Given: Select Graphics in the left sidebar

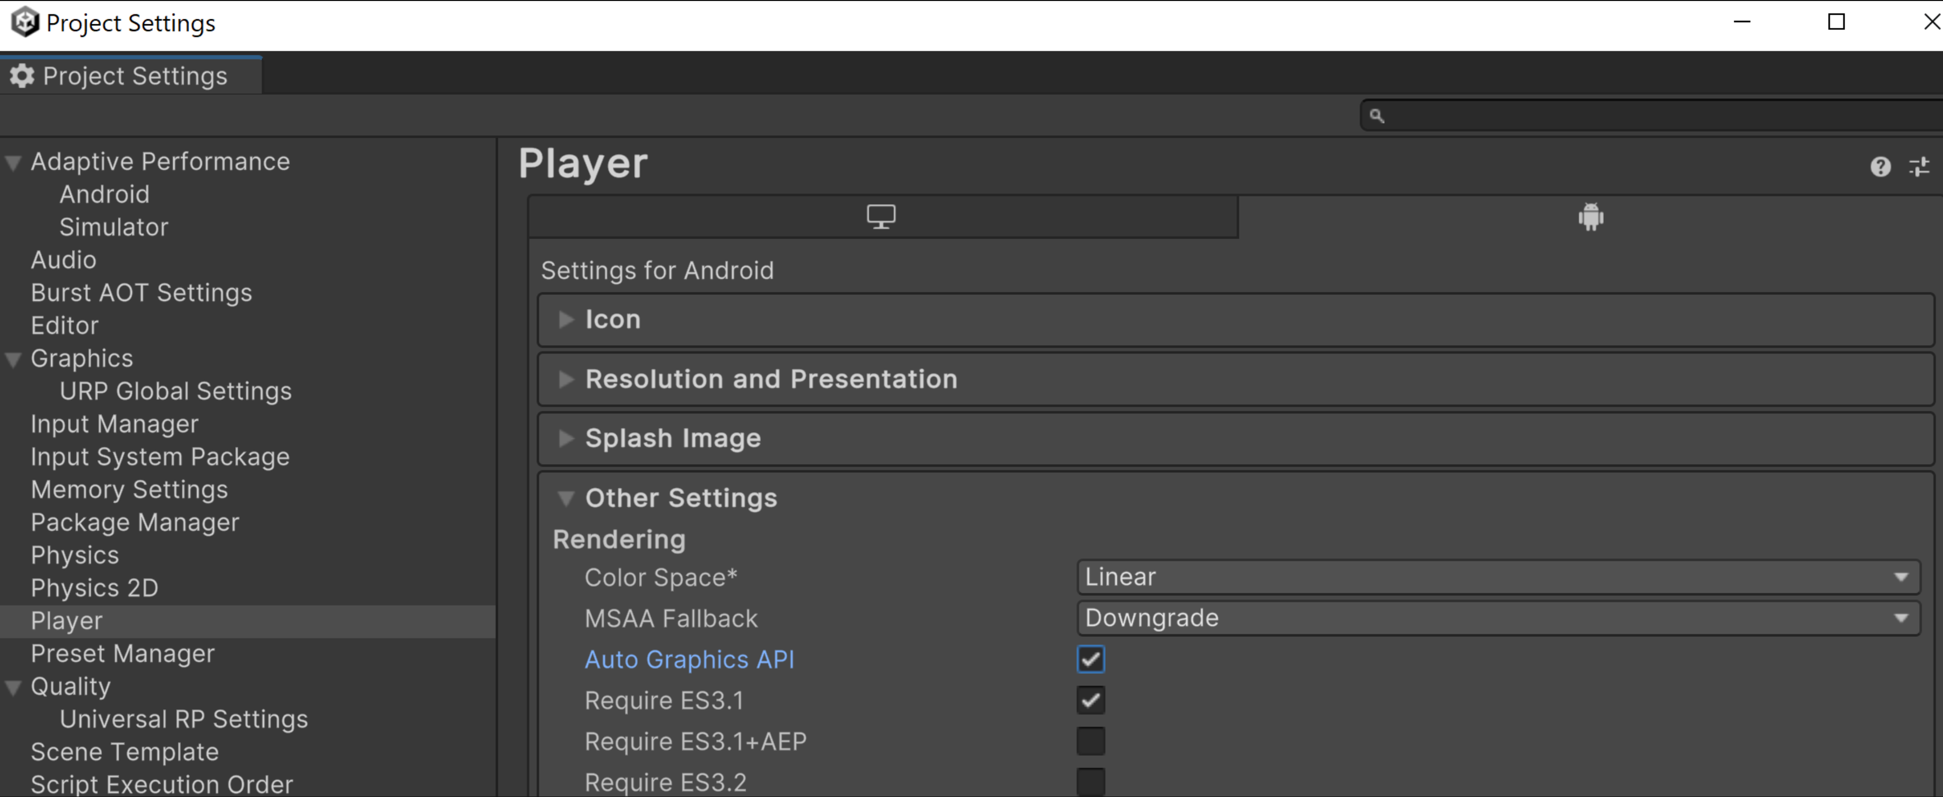Looking at the screenshot, I should (x=81, y=357).
